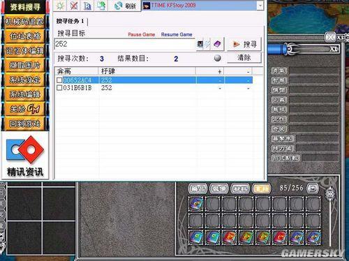Click the copy pages toolbar icon
Image resolution: width=349 pixels, height=261 pixels.
point(101,6)
